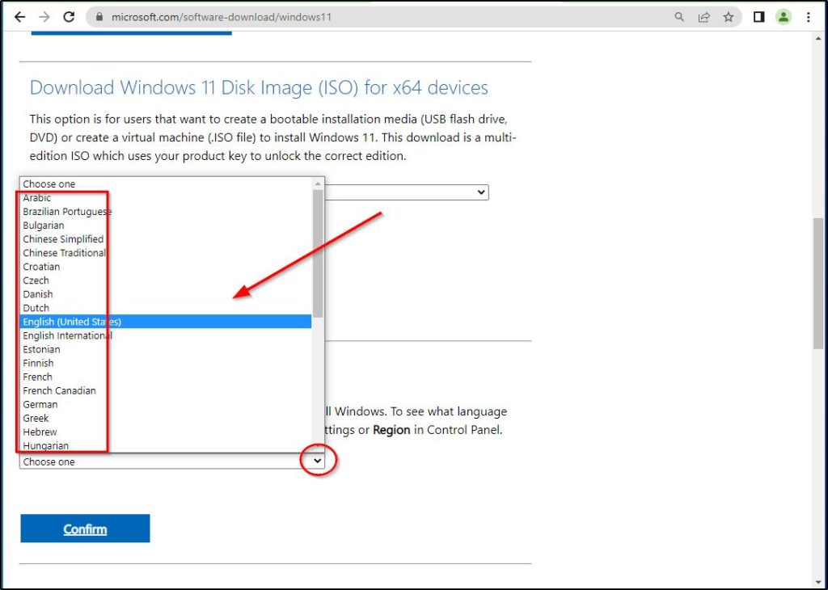Select French language option

(x=165, y=377)
